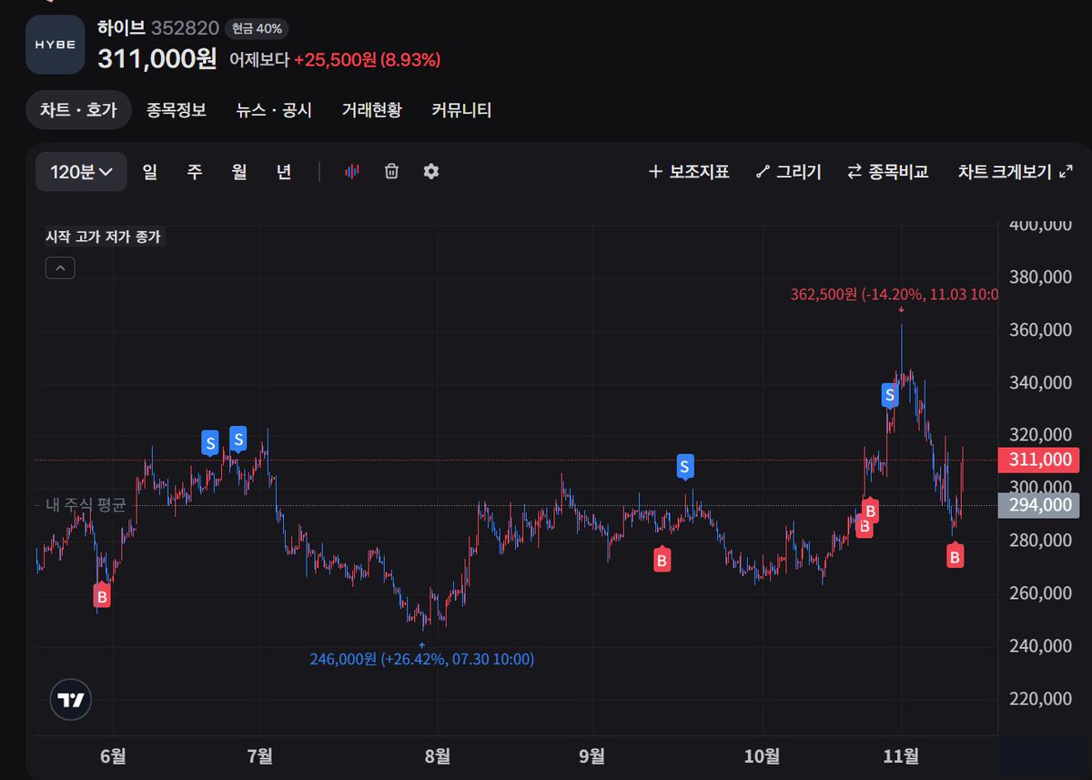1092x780 pixels.
Task: Click the HYBE stock logo
Action: pos(56,44)
